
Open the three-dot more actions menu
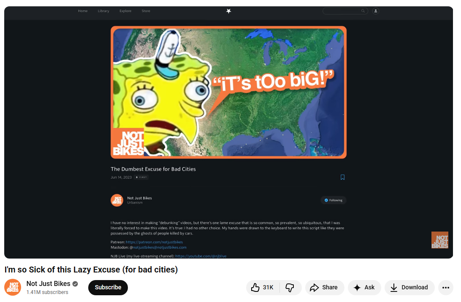tap(446, 288)
